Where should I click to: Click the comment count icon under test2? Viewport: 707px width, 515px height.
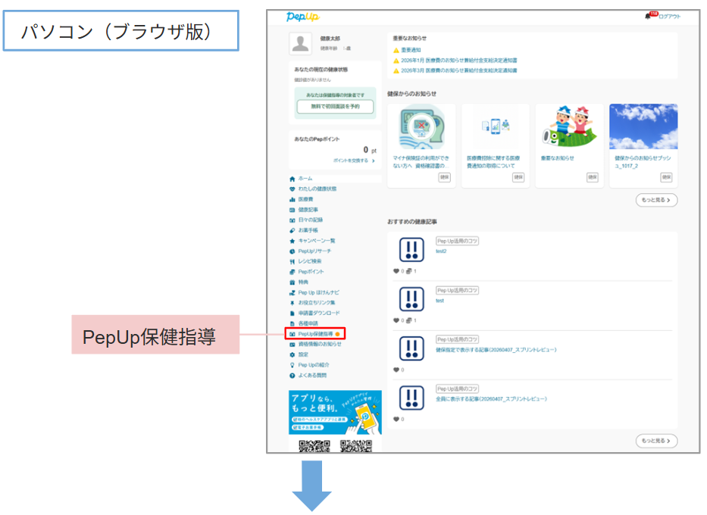tap(409, 271)
